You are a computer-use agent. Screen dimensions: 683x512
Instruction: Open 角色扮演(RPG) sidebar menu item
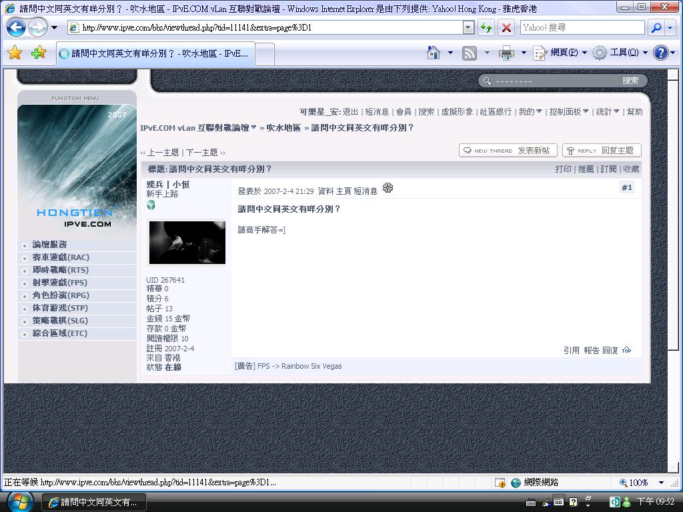pyautogui.click(x=61, y=295)
